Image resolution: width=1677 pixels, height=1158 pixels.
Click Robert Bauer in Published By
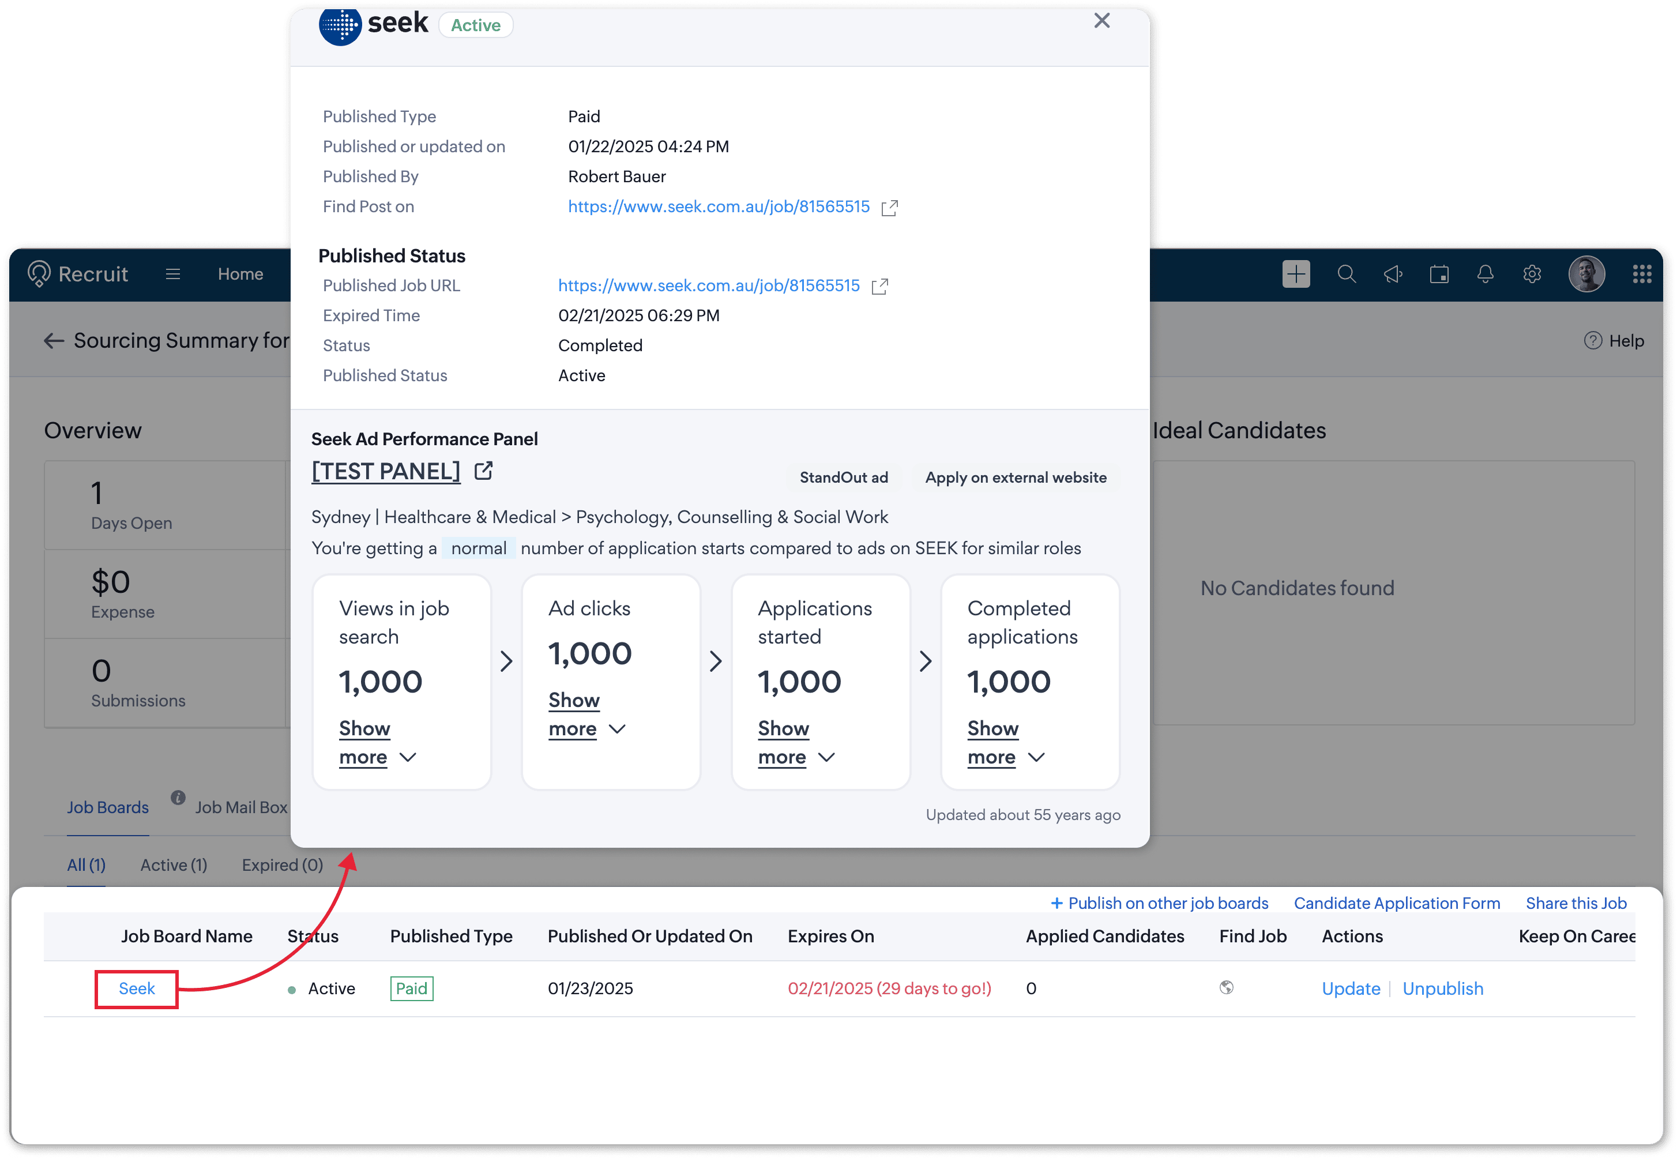click(x=616, y=177)
